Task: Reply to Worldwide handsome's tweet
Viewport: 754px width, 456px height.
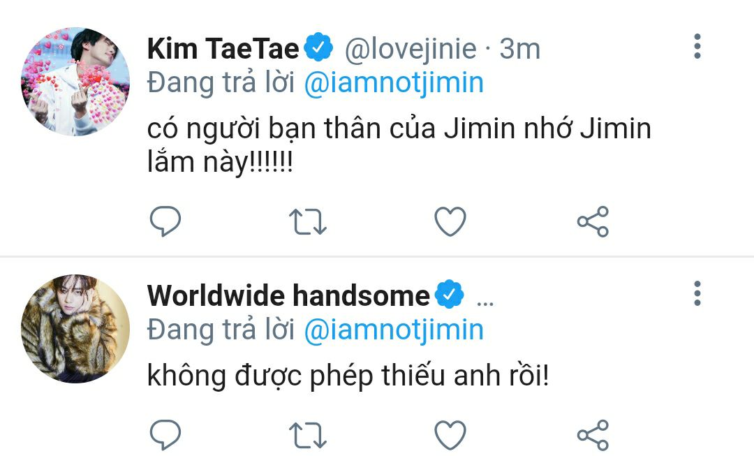Action: [x=165, y=435]
